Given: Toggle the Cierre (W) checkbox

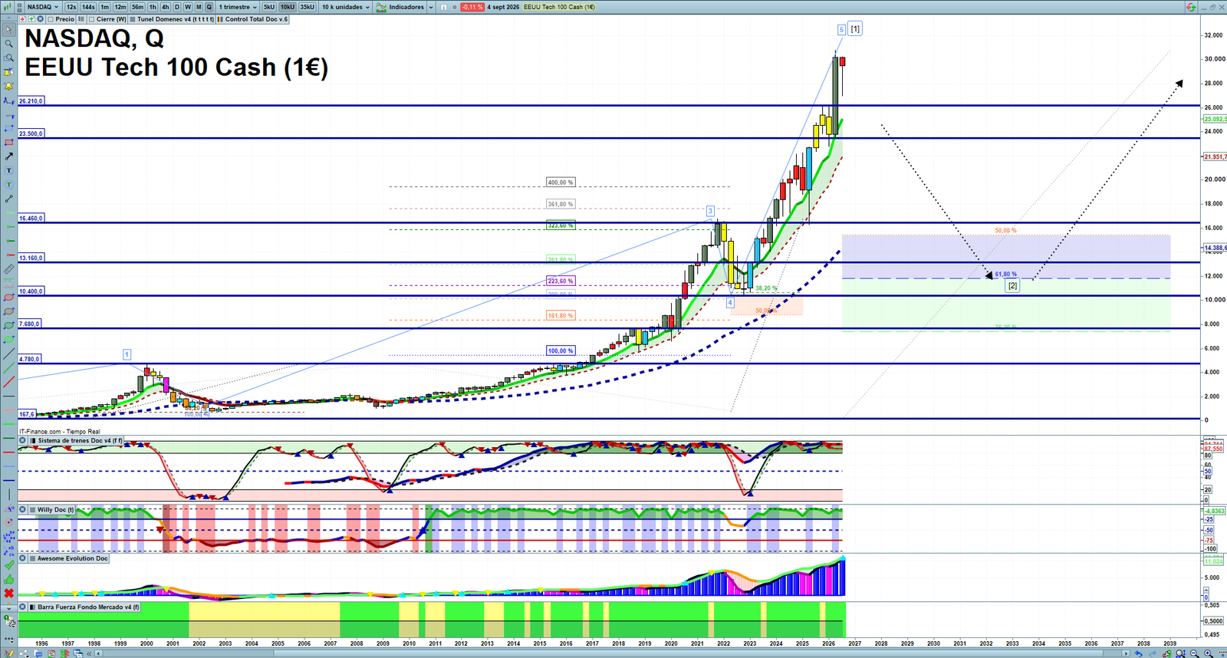Looking at the screenshot, I should [91, 19].
